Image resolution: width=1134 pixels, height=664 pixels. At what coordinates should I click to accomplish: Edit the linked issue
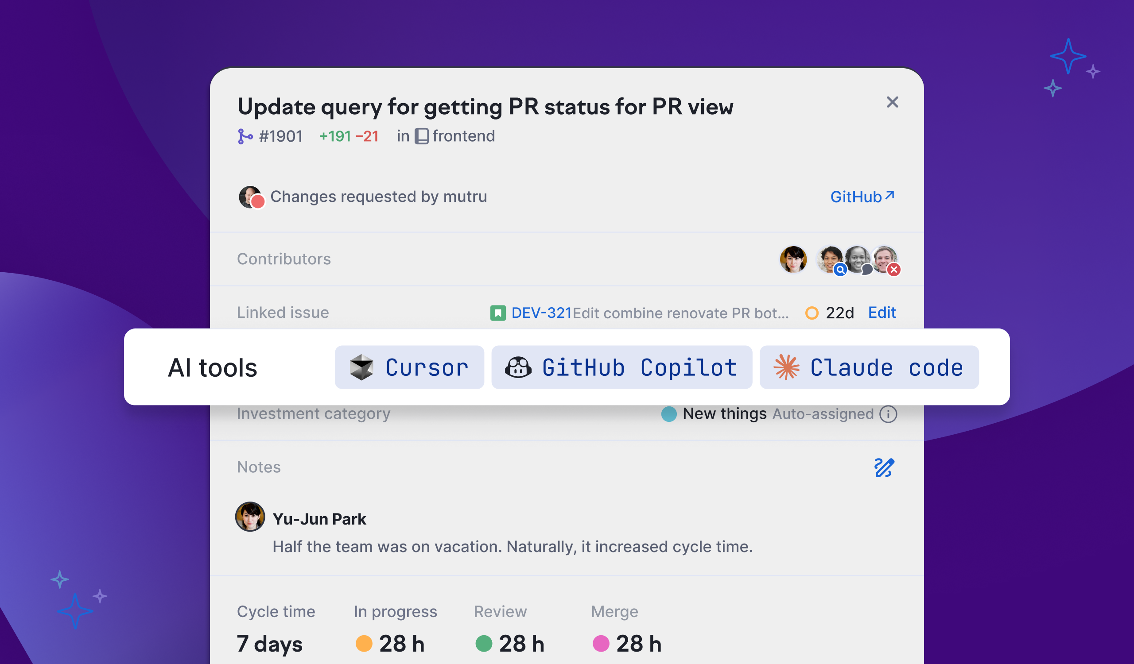[x=882, y=313]
